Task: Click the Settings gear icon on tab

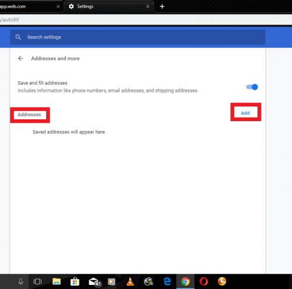Action: click(71, 6)
